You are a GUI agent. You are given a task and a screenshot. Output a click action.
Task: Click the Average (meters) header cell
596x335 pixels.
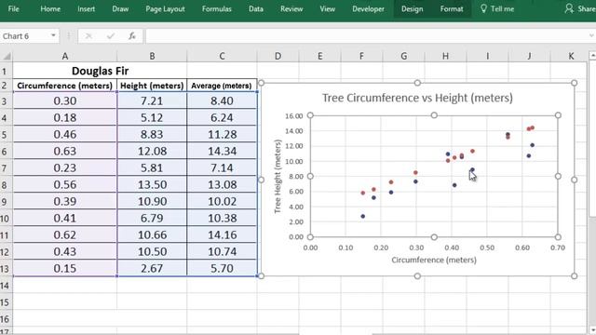pos(222,86)
